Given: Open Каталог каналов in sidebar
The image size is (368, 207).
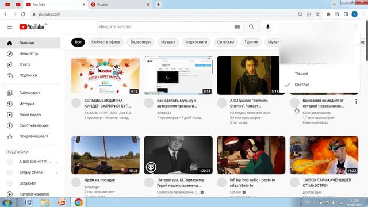Looking at the screenshot, I should tap(30, 194).
